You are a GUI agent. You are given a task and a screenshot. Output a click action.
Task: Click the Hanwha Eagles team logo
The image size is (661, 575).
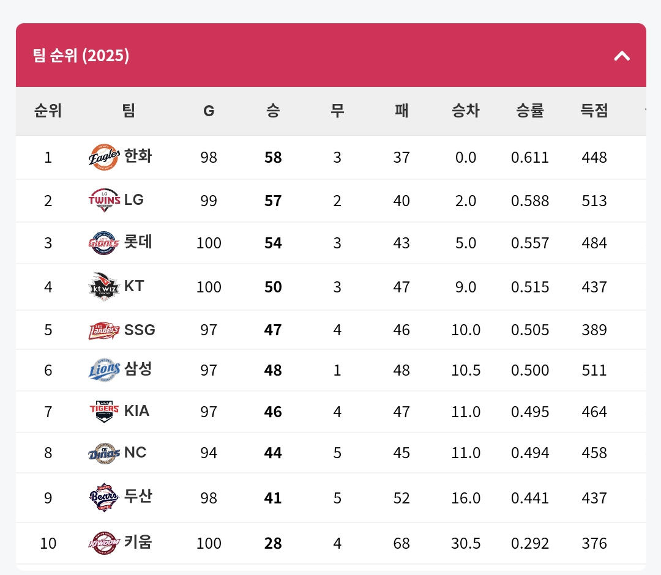tap(103, 157)
